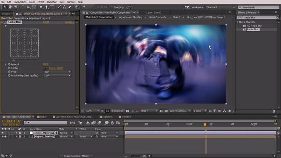The height and width of the screenshot is (158, 281).
Task: Select the Horizontal Type tool
Action: pyautogui.click(x=52, y=7)
